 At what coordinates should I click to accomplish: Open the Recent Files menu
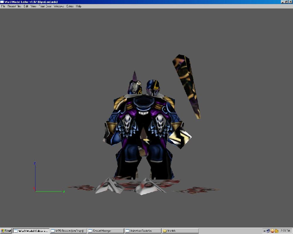(x=14, y=6)
